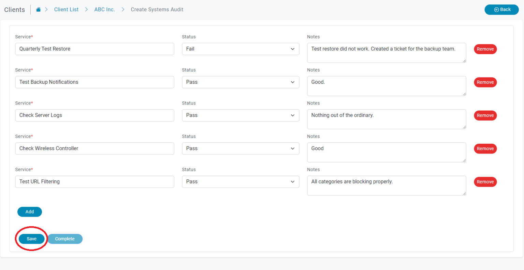Select the notes box saying Good.
Screen dimensions: 524x270
pos(386,86)
